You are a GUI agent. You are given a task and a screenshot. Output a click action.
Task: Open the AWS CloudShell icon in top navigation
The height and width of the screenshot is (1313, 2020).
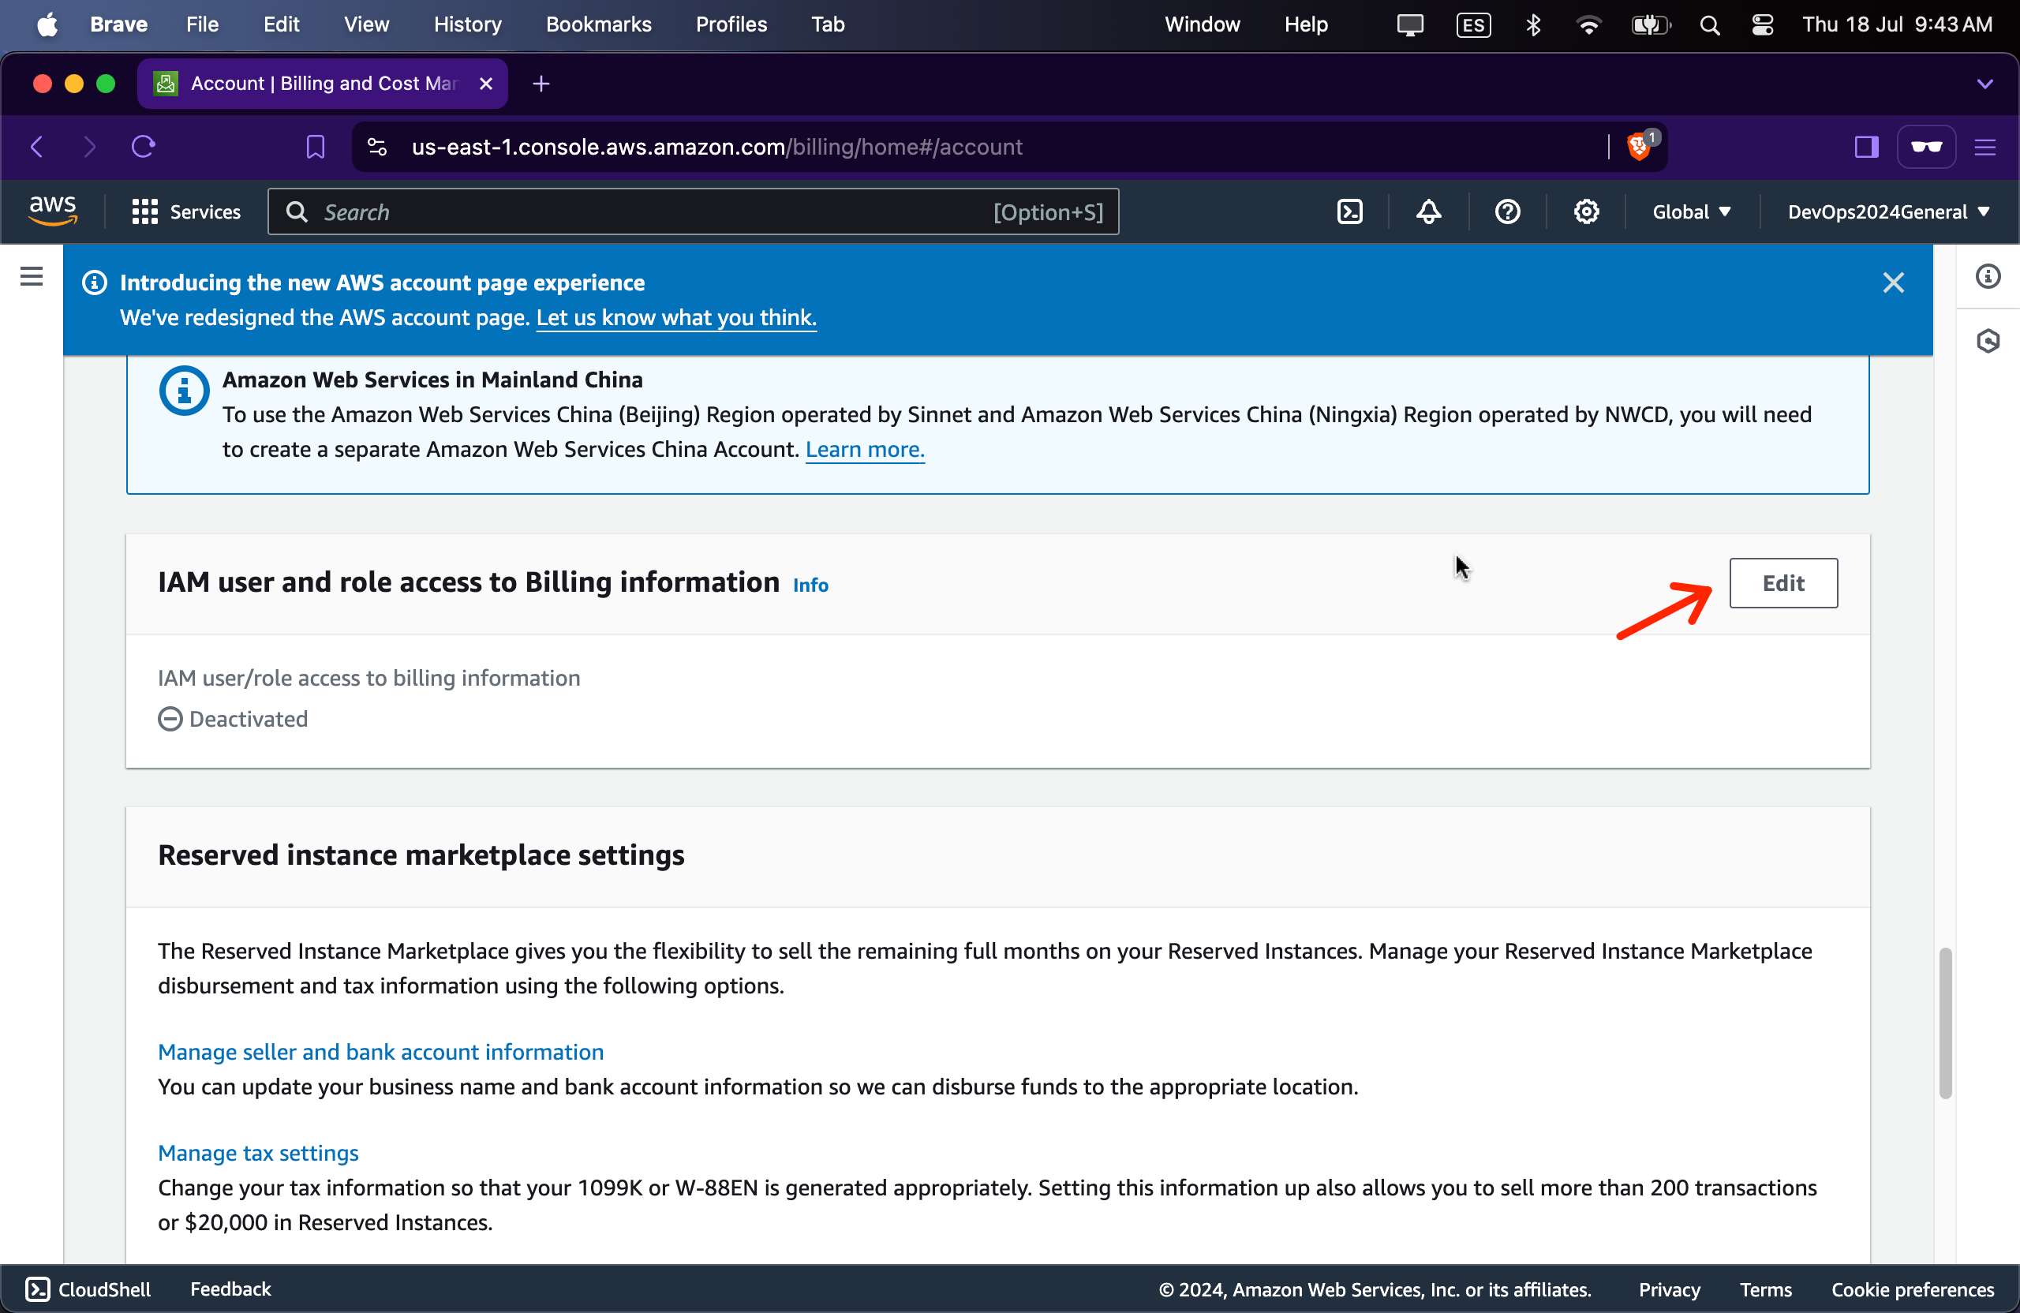pyautogui.click(x=1349, y=211)
